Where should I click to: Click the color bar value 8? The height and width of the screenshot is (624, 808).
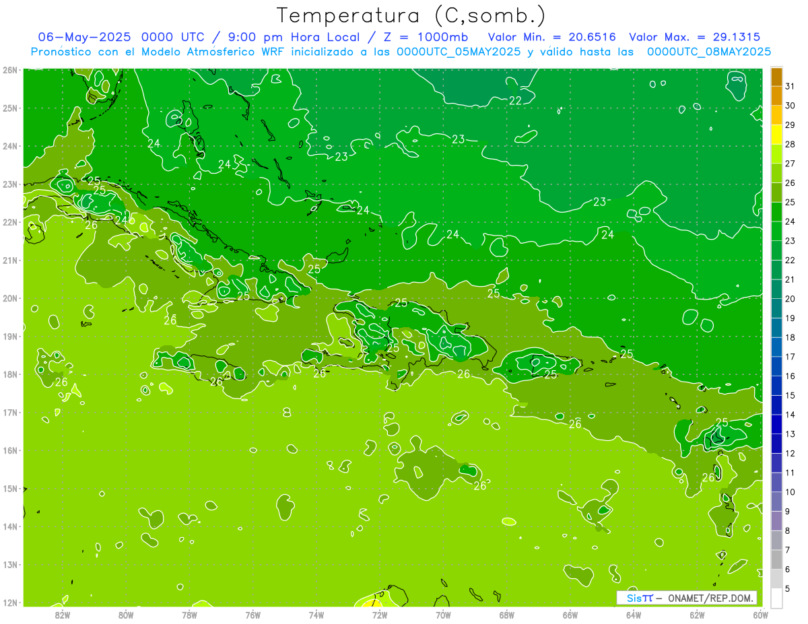[788, 530]
